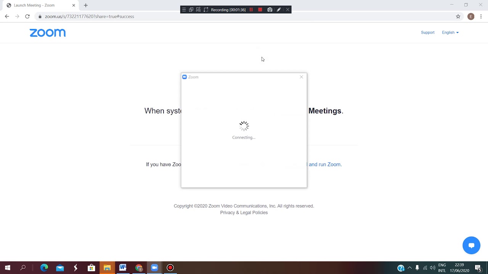Open the Chrome three-dot menu
This screenshot has height=274, width=488.
pos(481,16)
